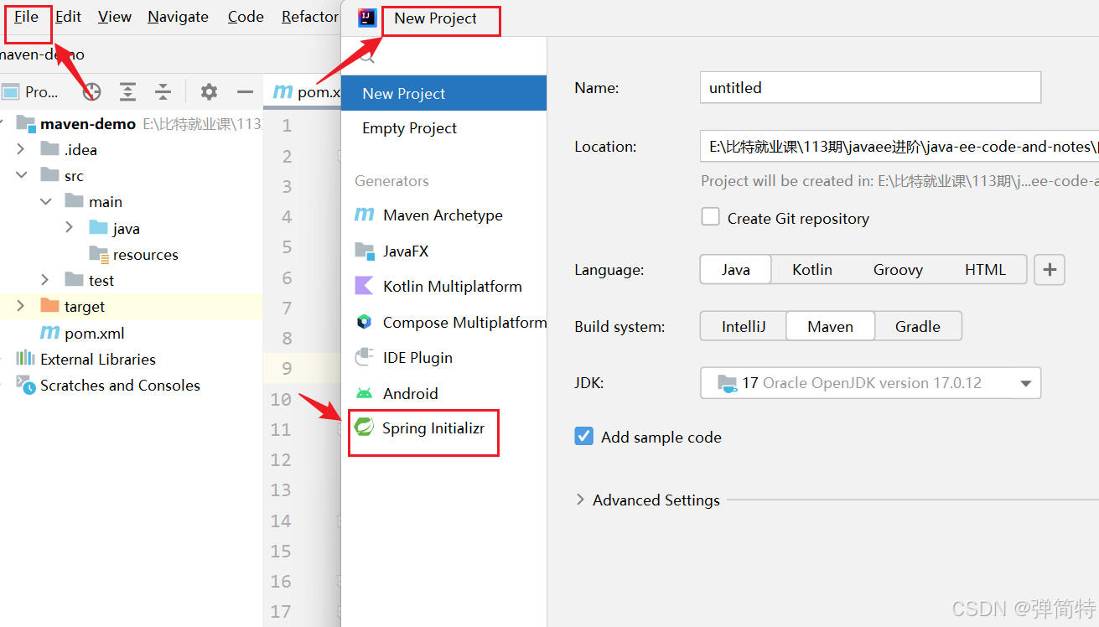The width and height of the screenshot is (1099, 627).
Task: Click the Maven pom.xml file icon in tree
Action: coord(49,333)
